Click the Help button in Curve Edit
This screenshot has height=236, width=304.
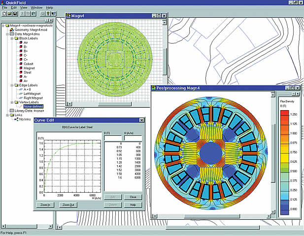(x=133, y=205)
